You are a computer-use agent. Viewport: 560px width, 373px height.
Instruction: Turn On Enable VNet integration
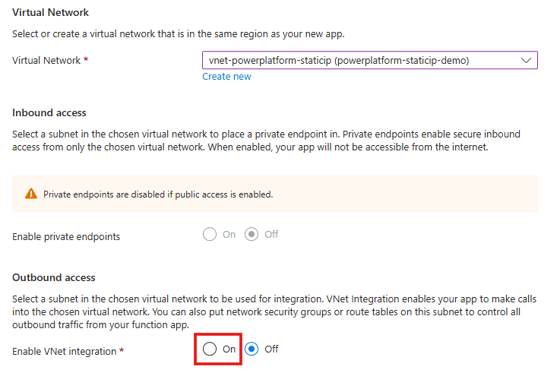tap(210, 349)
